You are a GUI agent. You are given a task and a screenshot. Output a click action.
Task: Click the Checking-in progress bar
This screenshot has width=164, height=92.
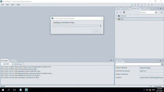(77, 26)
